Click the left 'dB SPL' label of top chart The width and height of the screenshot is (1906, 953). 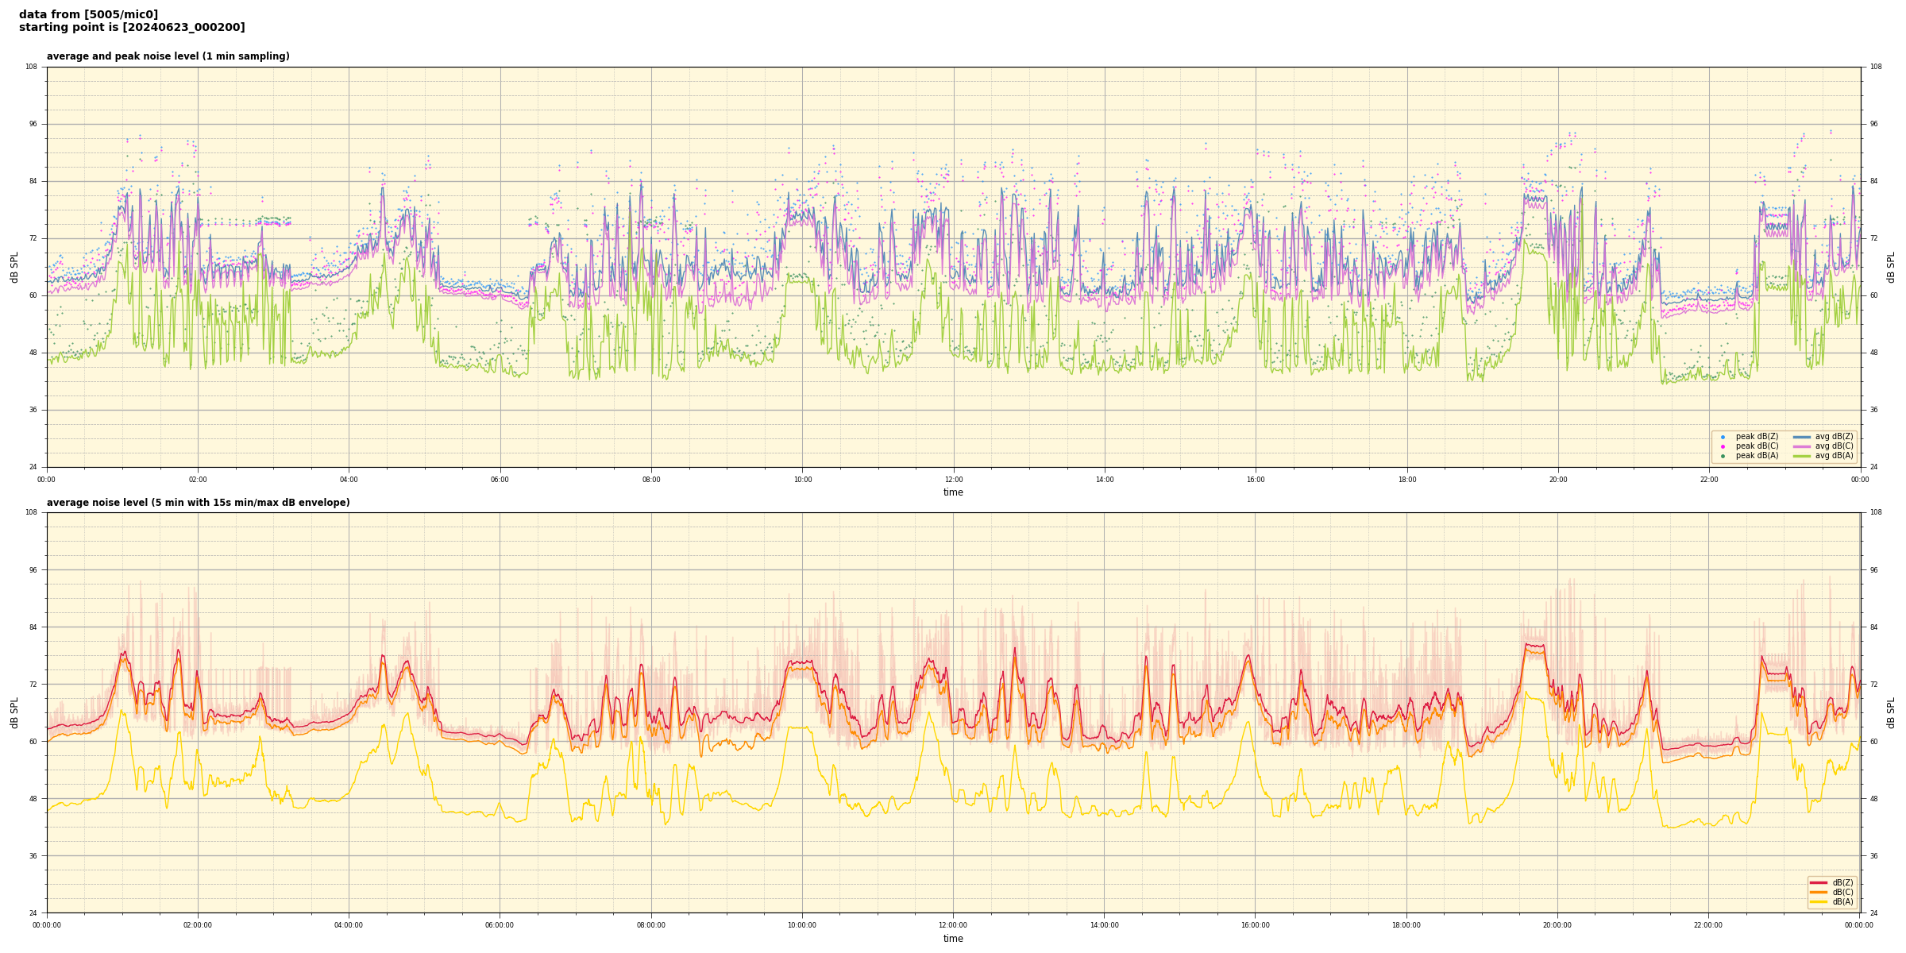point(14,267)
